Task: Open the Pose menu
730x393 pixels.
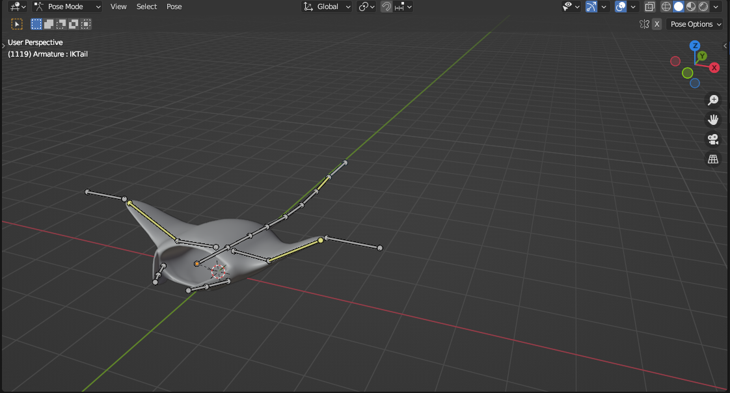Action: 174,7
